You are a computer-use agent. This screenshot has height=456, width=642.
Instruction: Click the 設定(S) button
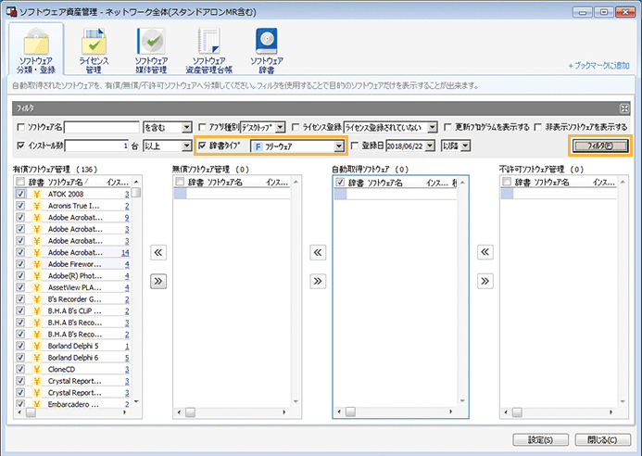click(x=540, y=439)
